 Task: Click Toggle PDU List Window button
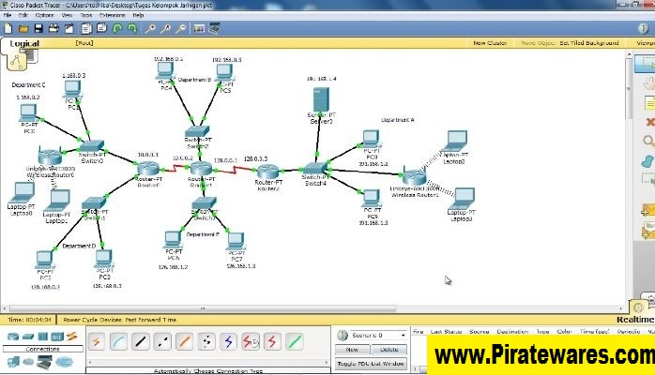[372, 362]
